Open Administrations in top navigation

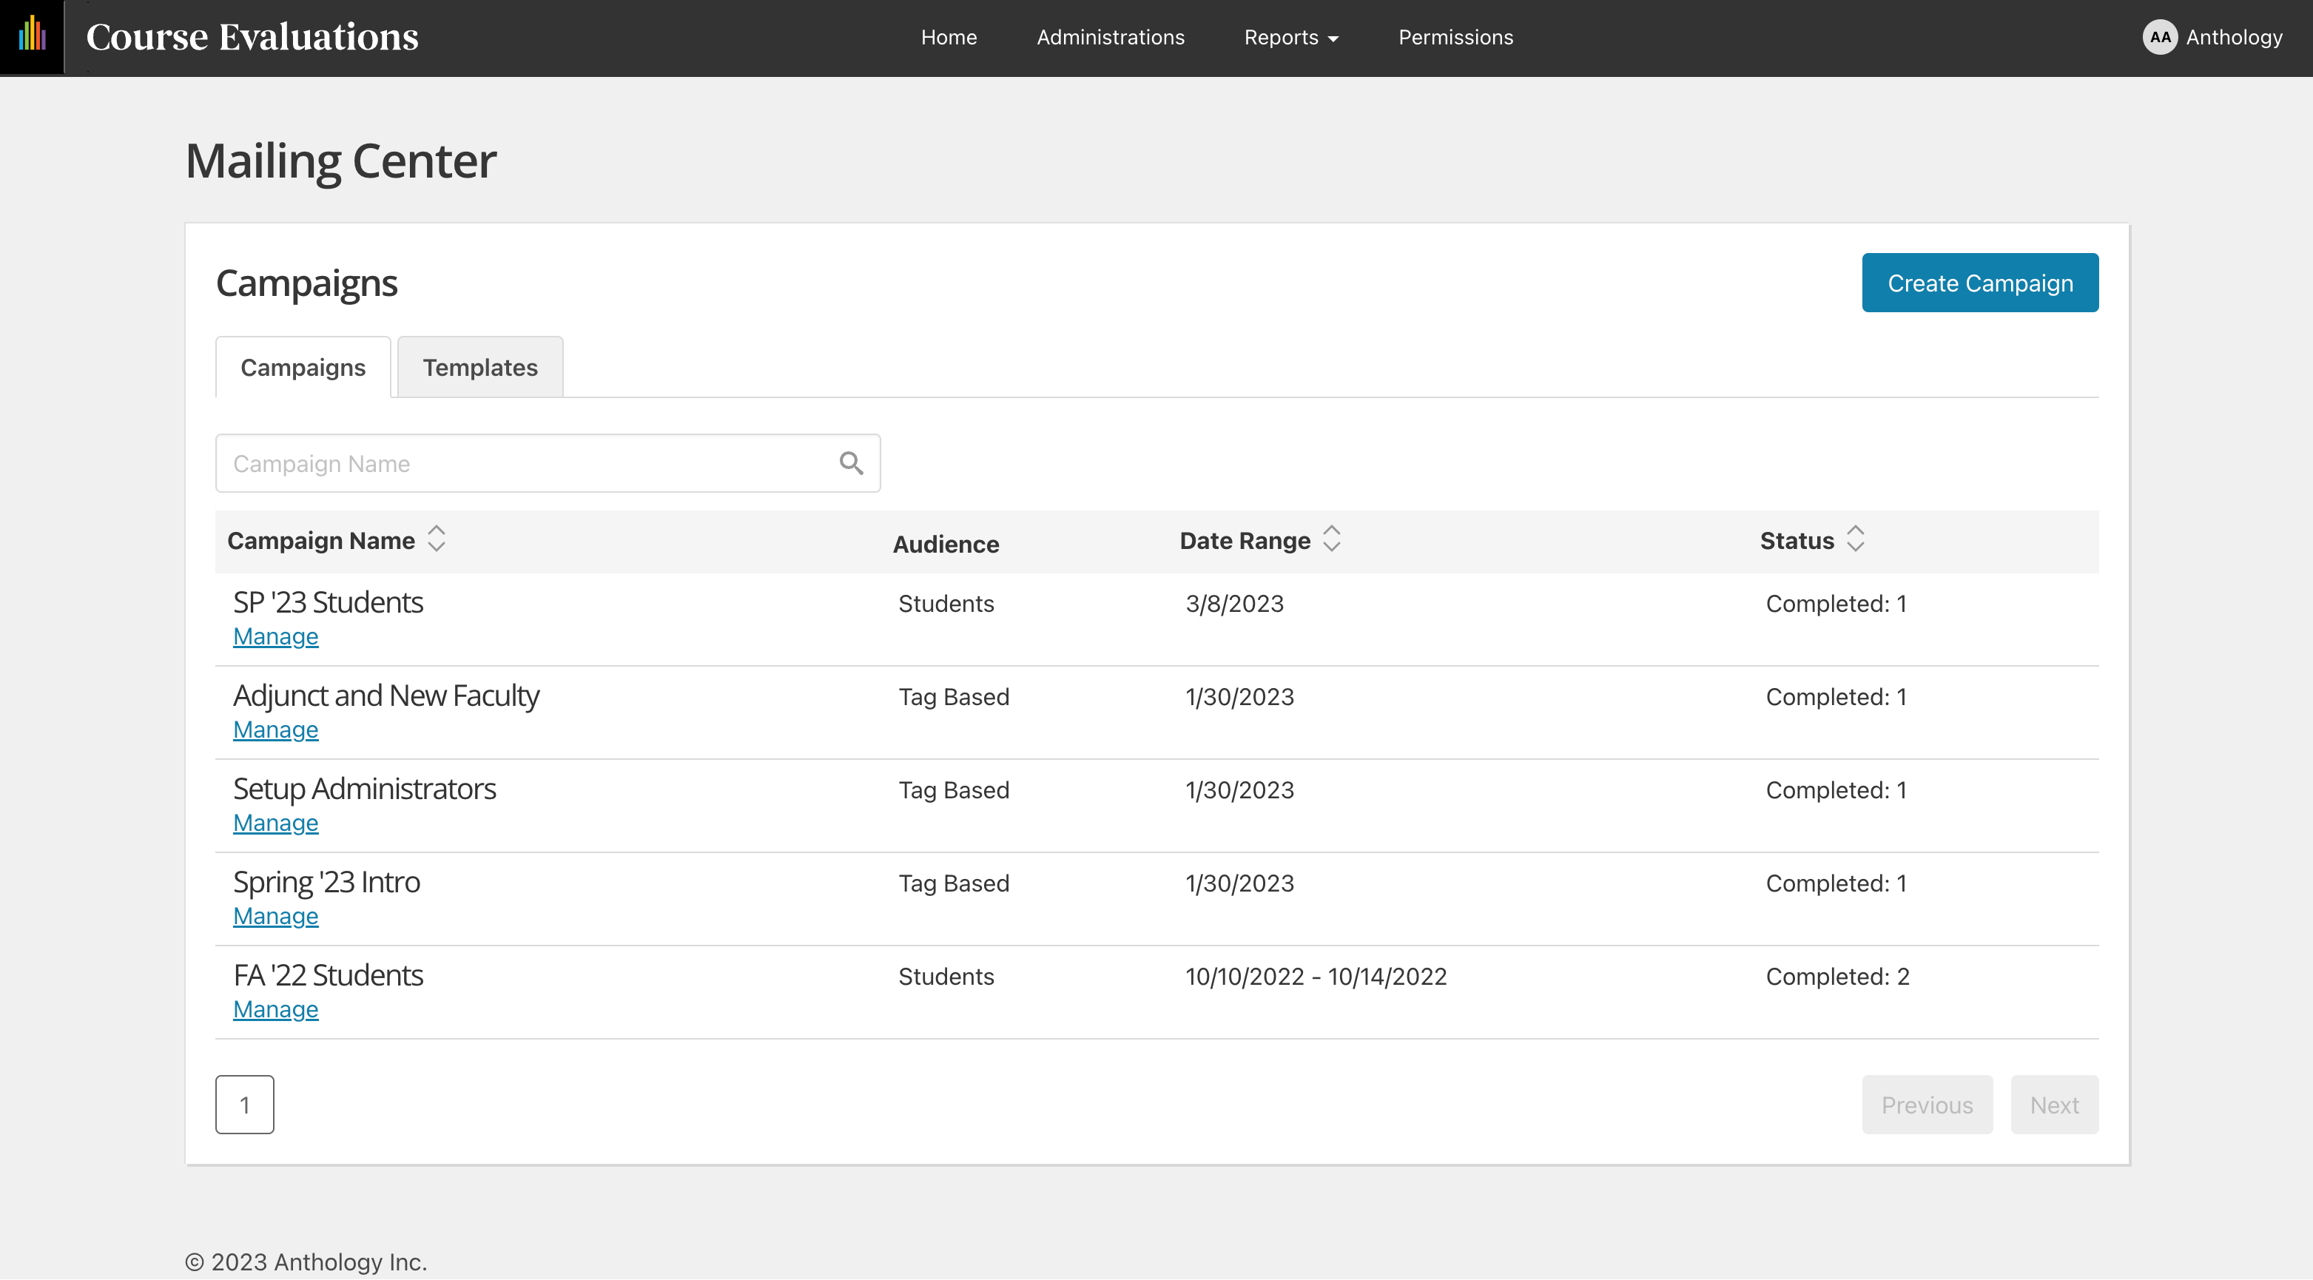click(1110, 37)
